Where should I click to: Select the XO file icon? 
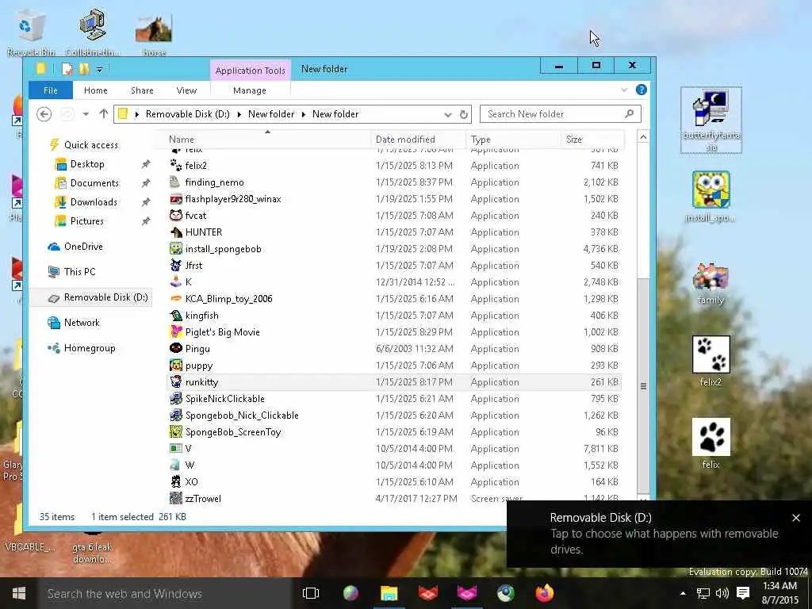[x=176, y=481]
